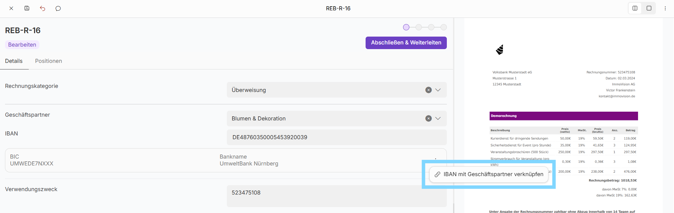The height and width of the screenshot is (213, 674).
Task: Undo the last change with the arrow icon
Action: pyautogui.click(x=42, y=8)
